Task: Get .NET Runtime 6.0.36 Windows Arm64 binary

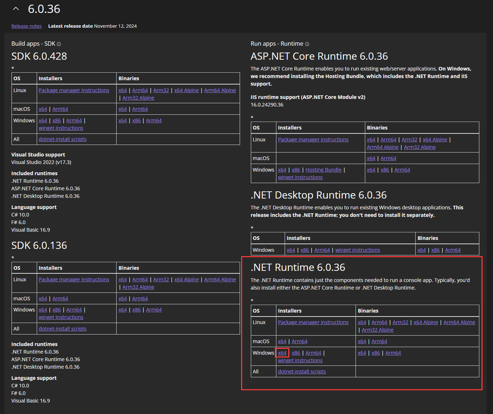Action: click(393, 353)
